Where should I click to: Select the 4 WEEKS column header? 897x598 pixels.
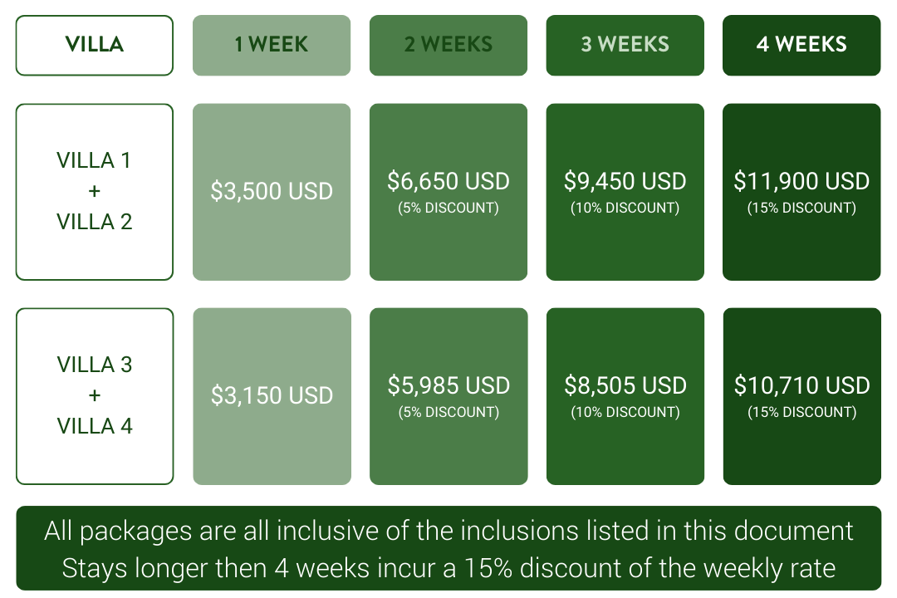[801, 45]
